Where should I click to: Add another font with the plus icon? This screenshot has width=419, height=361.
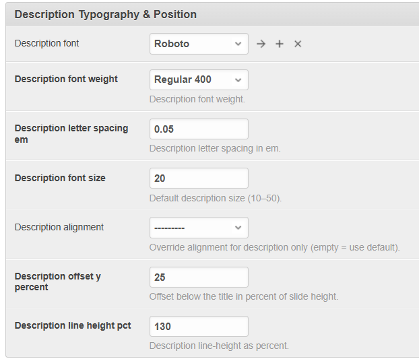(280, 44)
